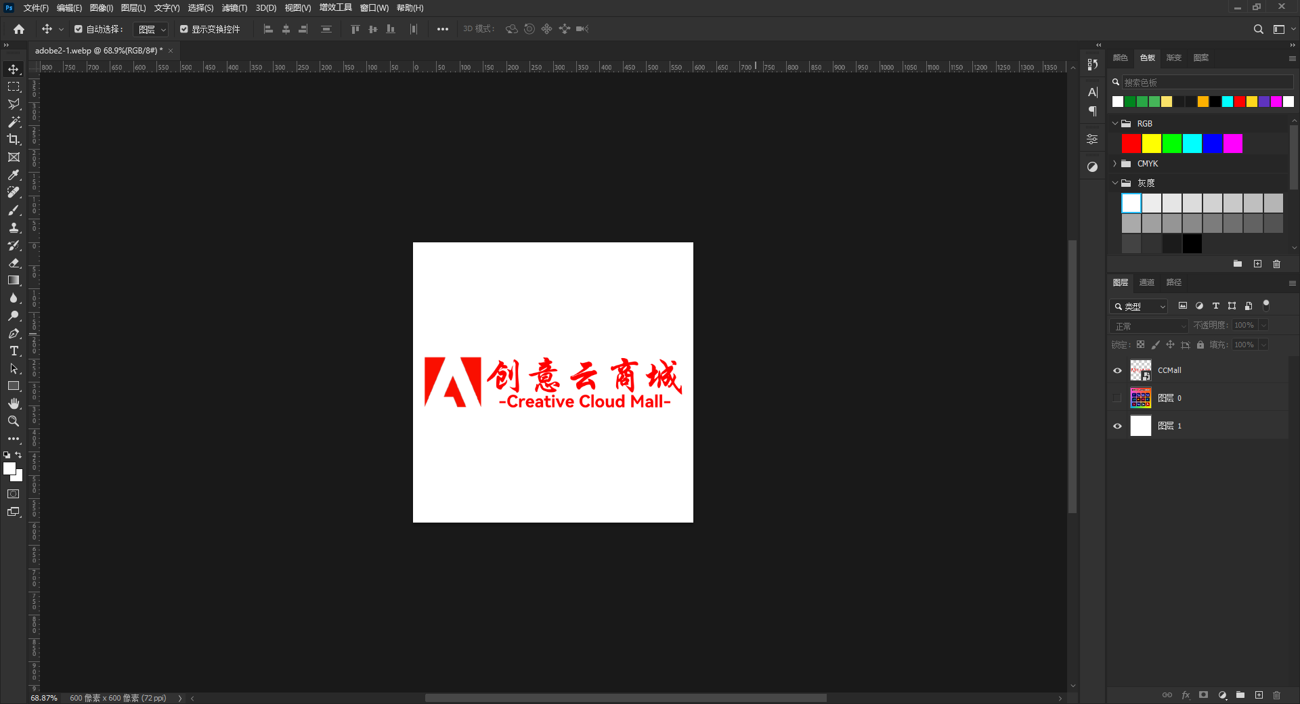Select the Hand tool
Screen dimensions: 1300x704
(14, 403)
